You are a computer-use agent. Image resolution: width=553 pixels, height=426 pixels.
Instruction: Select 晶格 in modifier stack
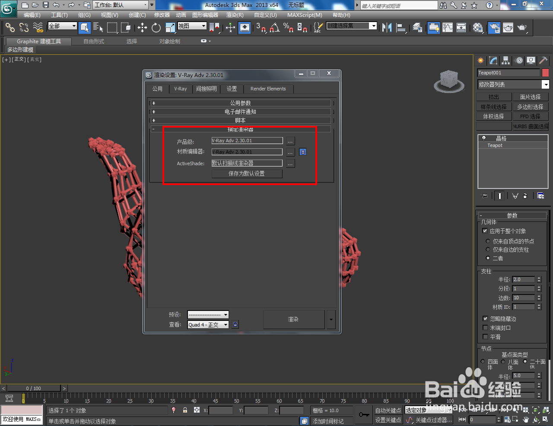[501, 138]
